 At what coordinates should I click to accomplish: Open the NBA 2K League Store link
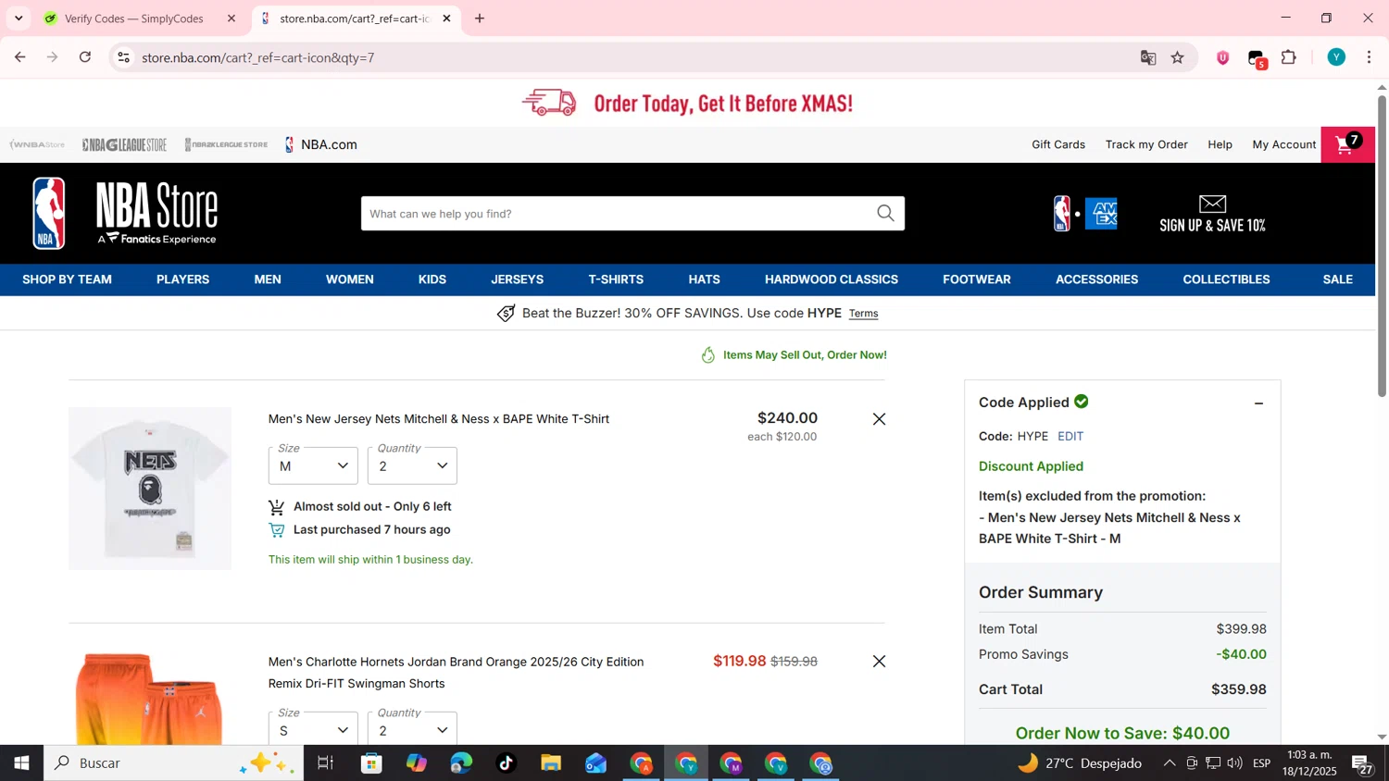point(226,144)
